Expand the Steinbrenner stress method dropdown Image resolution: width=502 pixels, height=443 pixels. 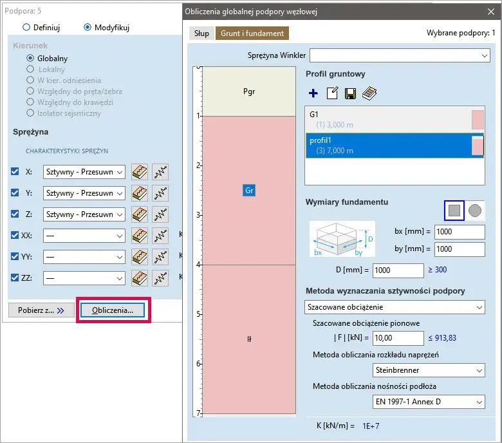tap(429, 370)
